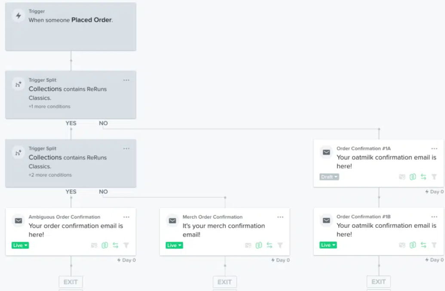The image size is (445, 291).
Task: Open Live status dropdown on Ambiguous Order Confirmation
Action: tap(20, 245)
